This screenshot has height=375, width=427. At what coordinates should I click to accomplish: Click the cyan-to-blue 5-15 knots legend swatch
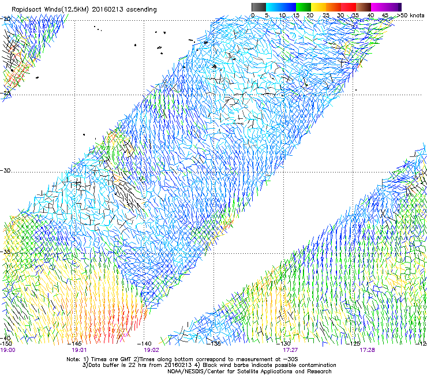tap(281, 7)
